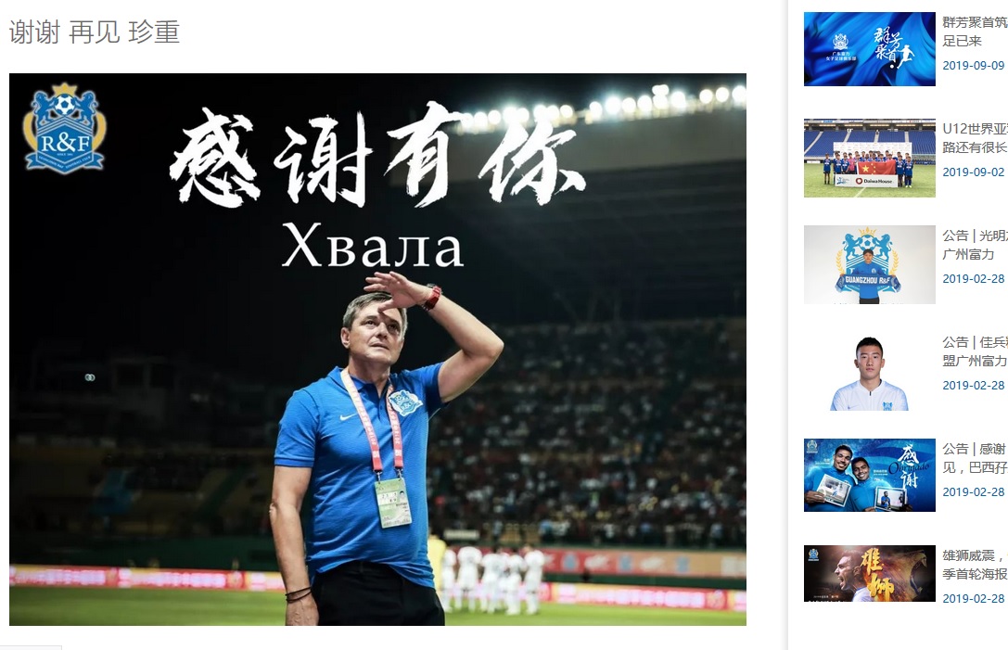Screen dimensions: 1008x650
Task: Click the 2019-09-09 date label
Action: (x=974, y=66)
